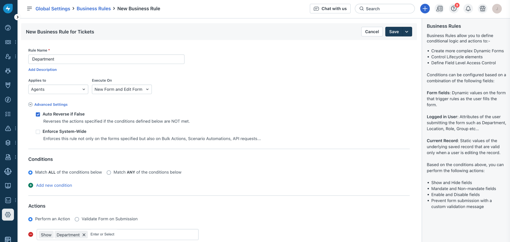Navigate to Global Settings breadcrumb
The height and width of the screenshot is (242, 510).
click(x=53, y=9)
